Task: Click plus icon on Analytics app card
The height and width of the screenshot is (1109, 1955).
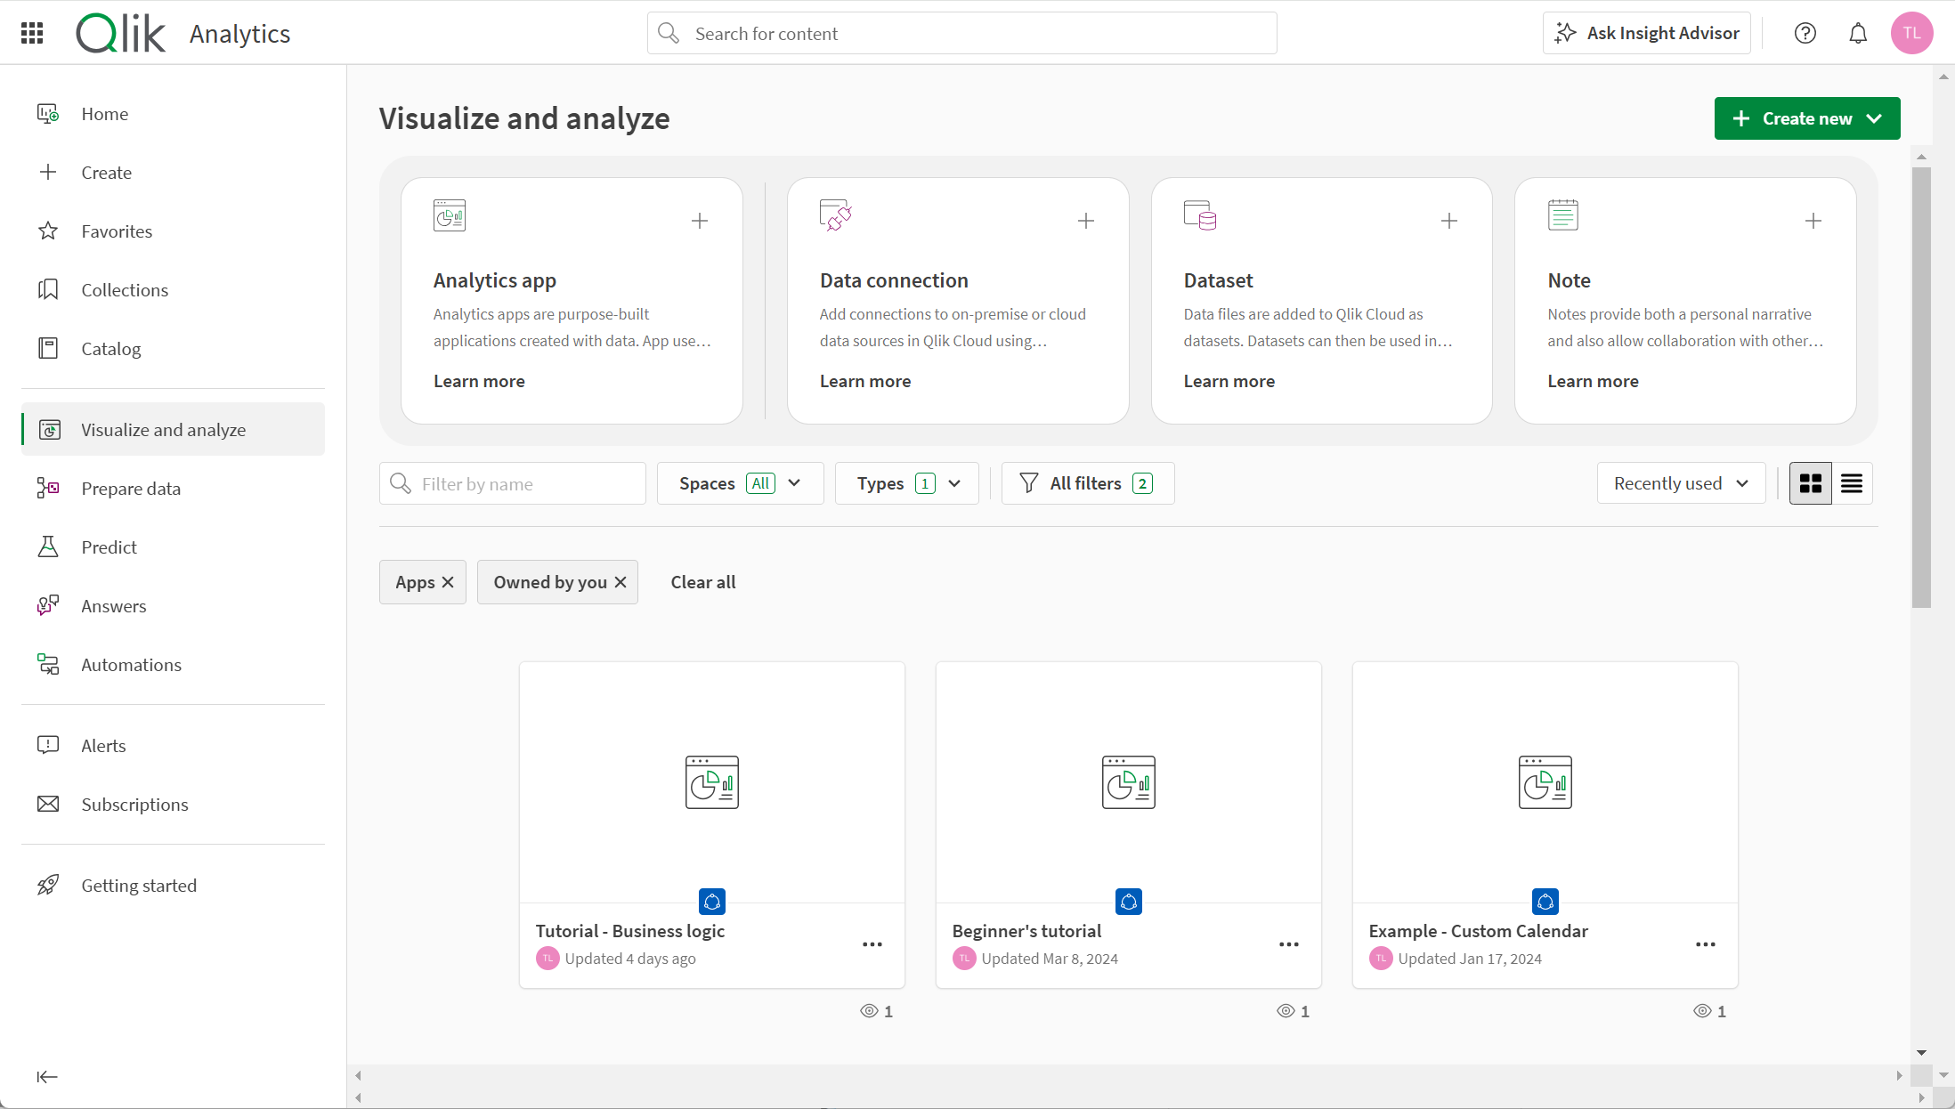Action: coord(700,221)
